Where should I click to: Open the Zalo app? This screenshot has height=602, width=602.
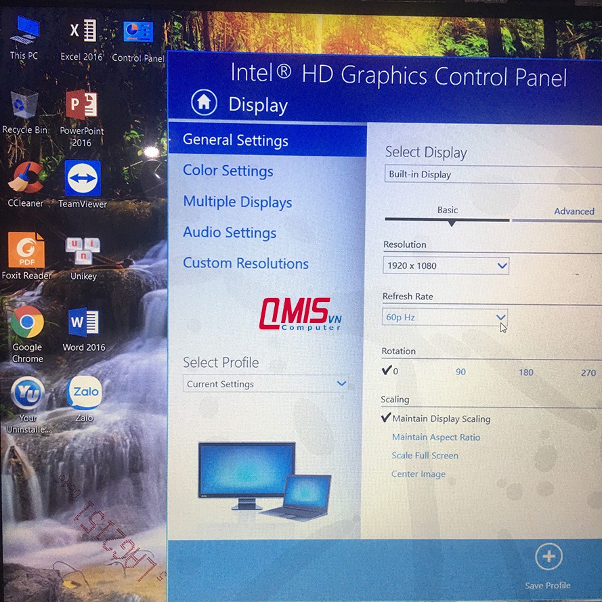[84, 391]
